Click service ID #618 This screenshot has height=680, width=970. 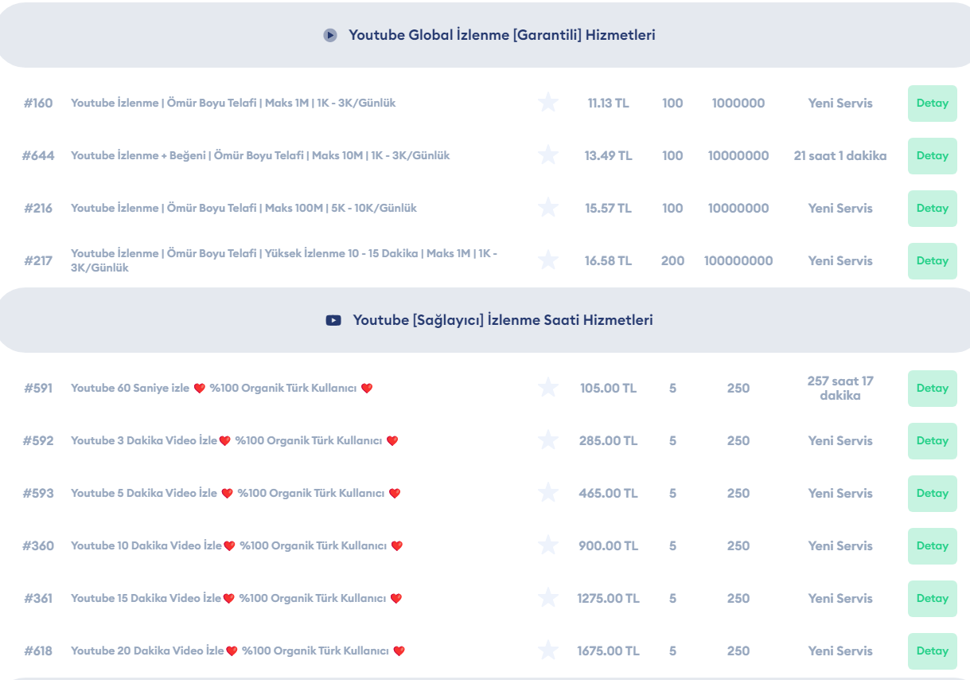pyautogui.click(x=38, y=651)
